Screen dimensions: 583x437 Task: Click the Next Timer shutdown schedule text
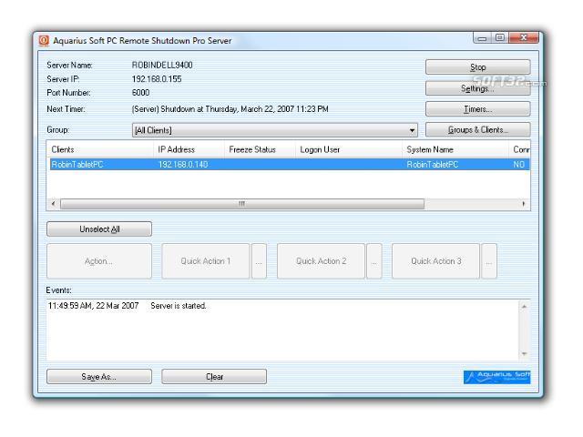tap(230, 109)
